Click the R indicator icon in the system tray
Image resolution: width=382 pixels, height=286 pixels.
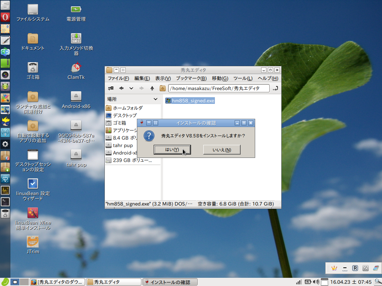tap(354, 268)
